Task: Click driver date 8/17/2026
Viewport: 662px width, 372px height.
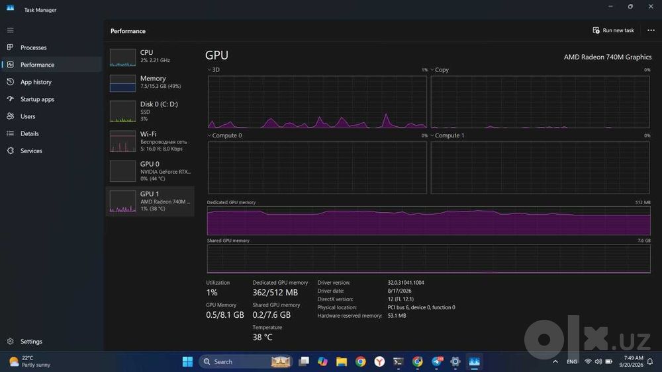Action: click(x=399, y=291)
